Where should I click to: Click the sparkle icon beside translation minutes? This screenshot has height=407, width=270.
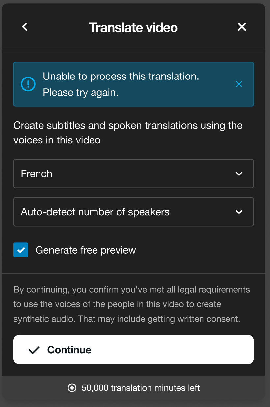[x=72, y=388]
